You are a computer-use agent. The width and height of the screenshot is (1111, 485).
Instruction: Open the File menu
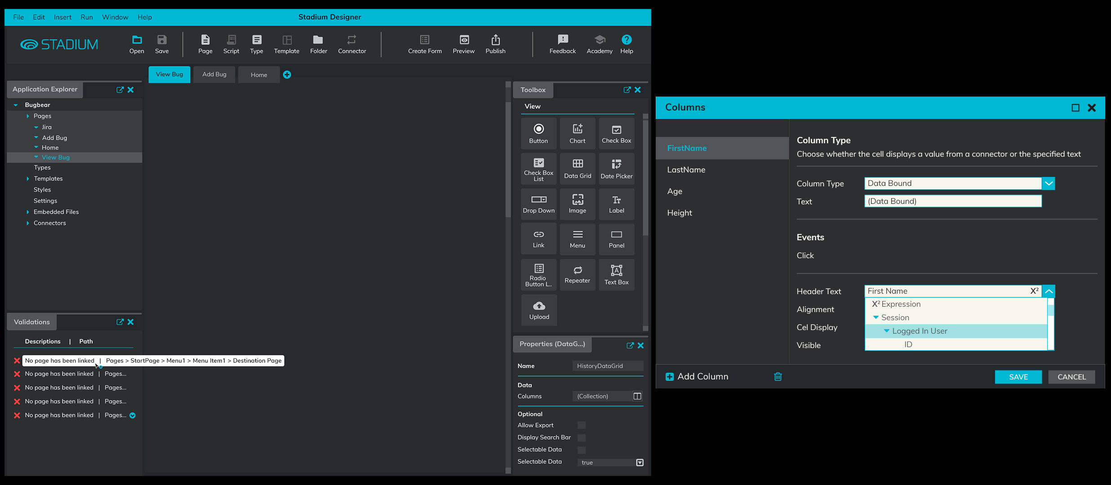tap(18, 17)
